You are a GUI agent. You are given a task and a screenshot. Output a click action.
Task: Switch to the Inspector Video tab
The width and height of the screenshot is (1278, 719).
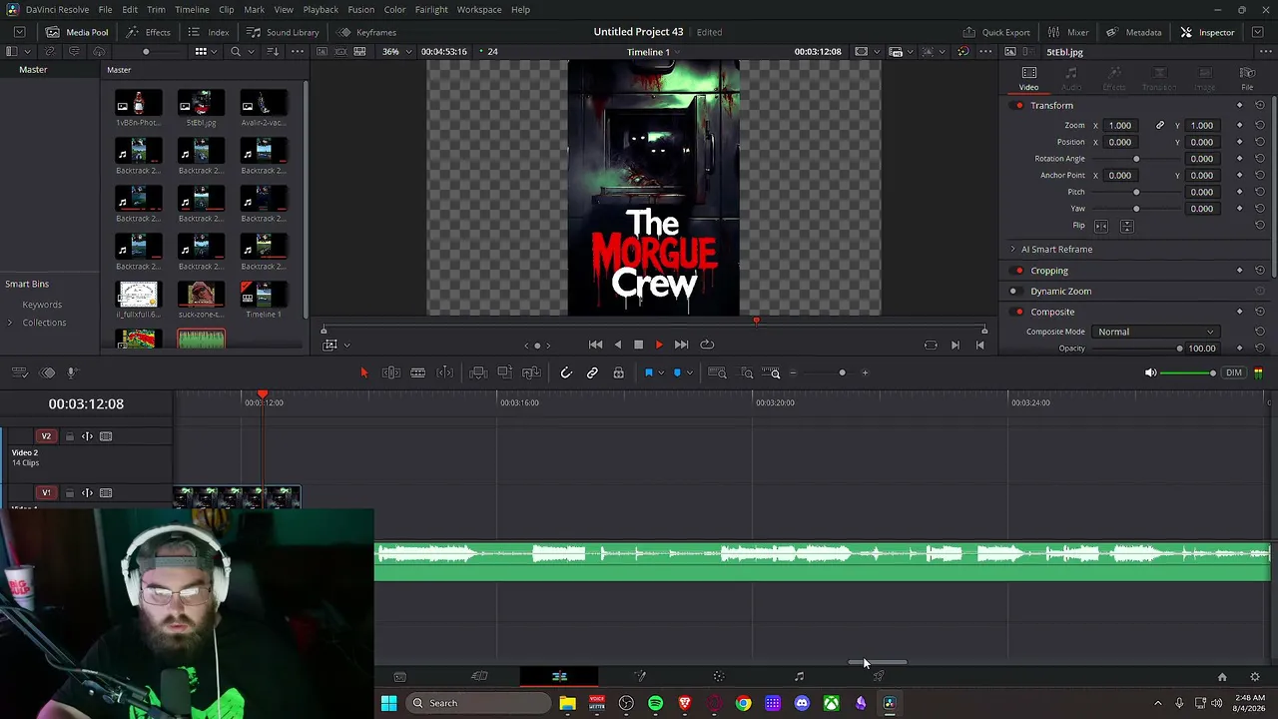point(1028,78)
